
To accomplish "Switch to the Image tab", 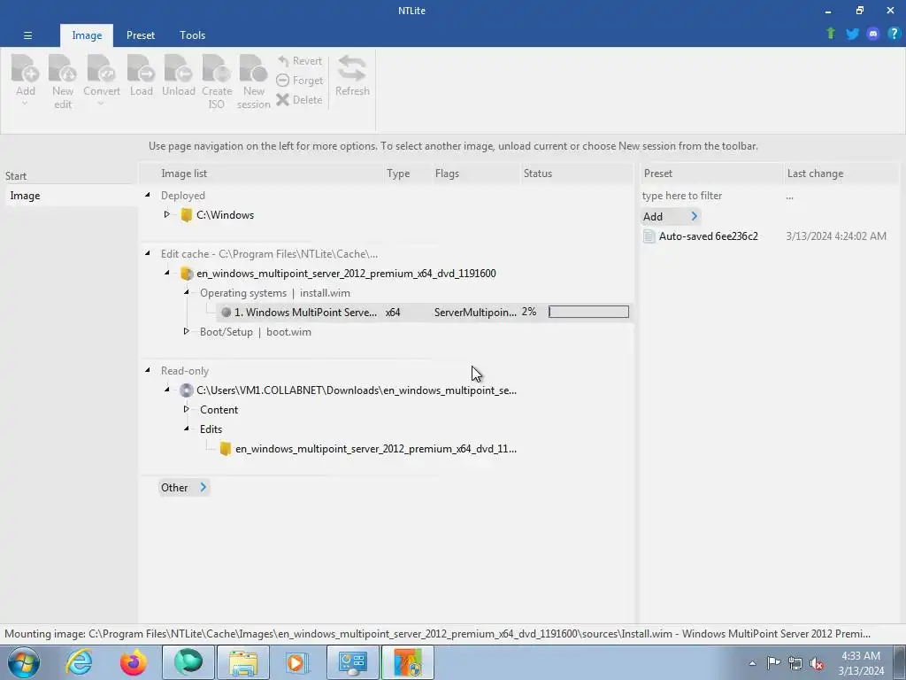I will (x=87, y=35).
